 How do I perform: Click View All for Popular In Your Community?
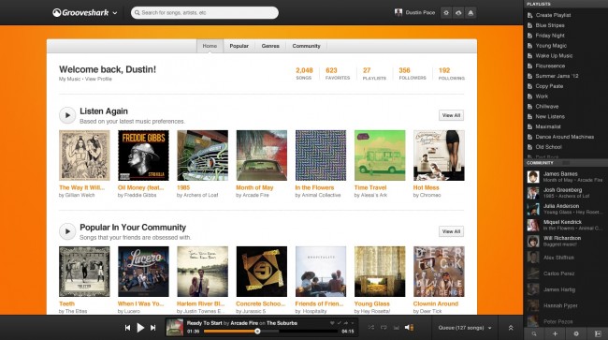click(451, 231)
